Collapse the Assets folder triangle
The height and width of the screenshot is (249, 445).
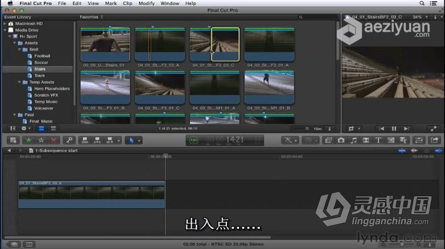pyautogui.click(x=15, y=43)
